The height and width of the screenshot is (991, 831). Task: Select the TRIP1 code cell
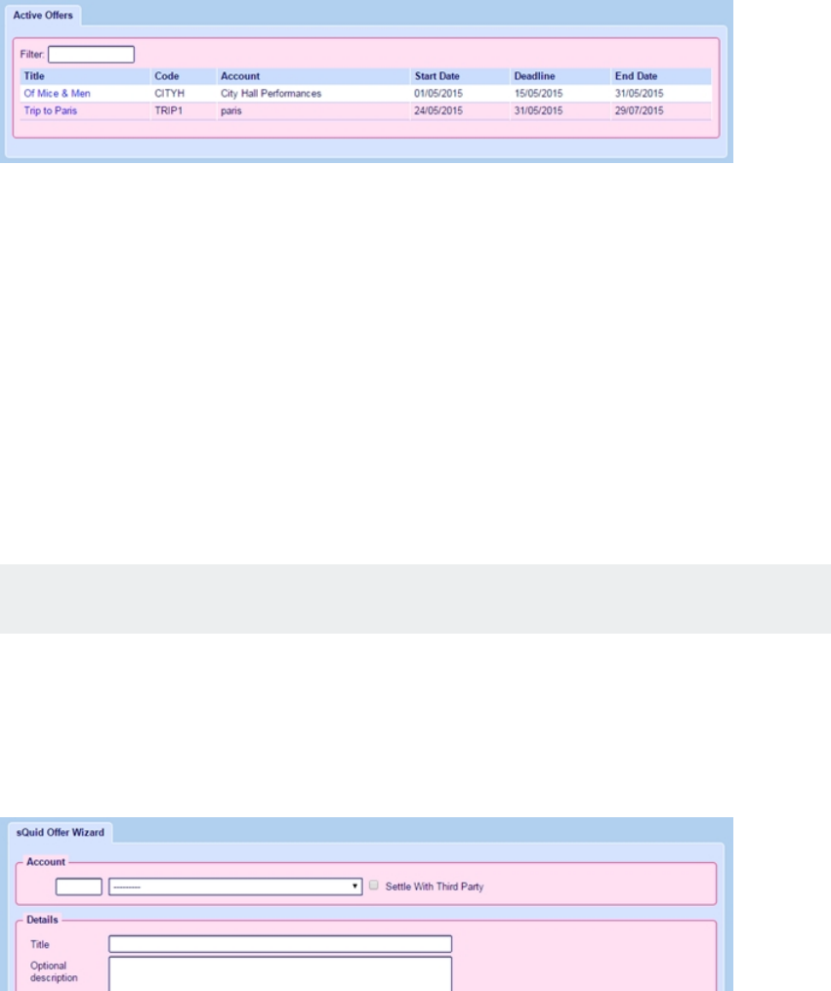(169, 110)
